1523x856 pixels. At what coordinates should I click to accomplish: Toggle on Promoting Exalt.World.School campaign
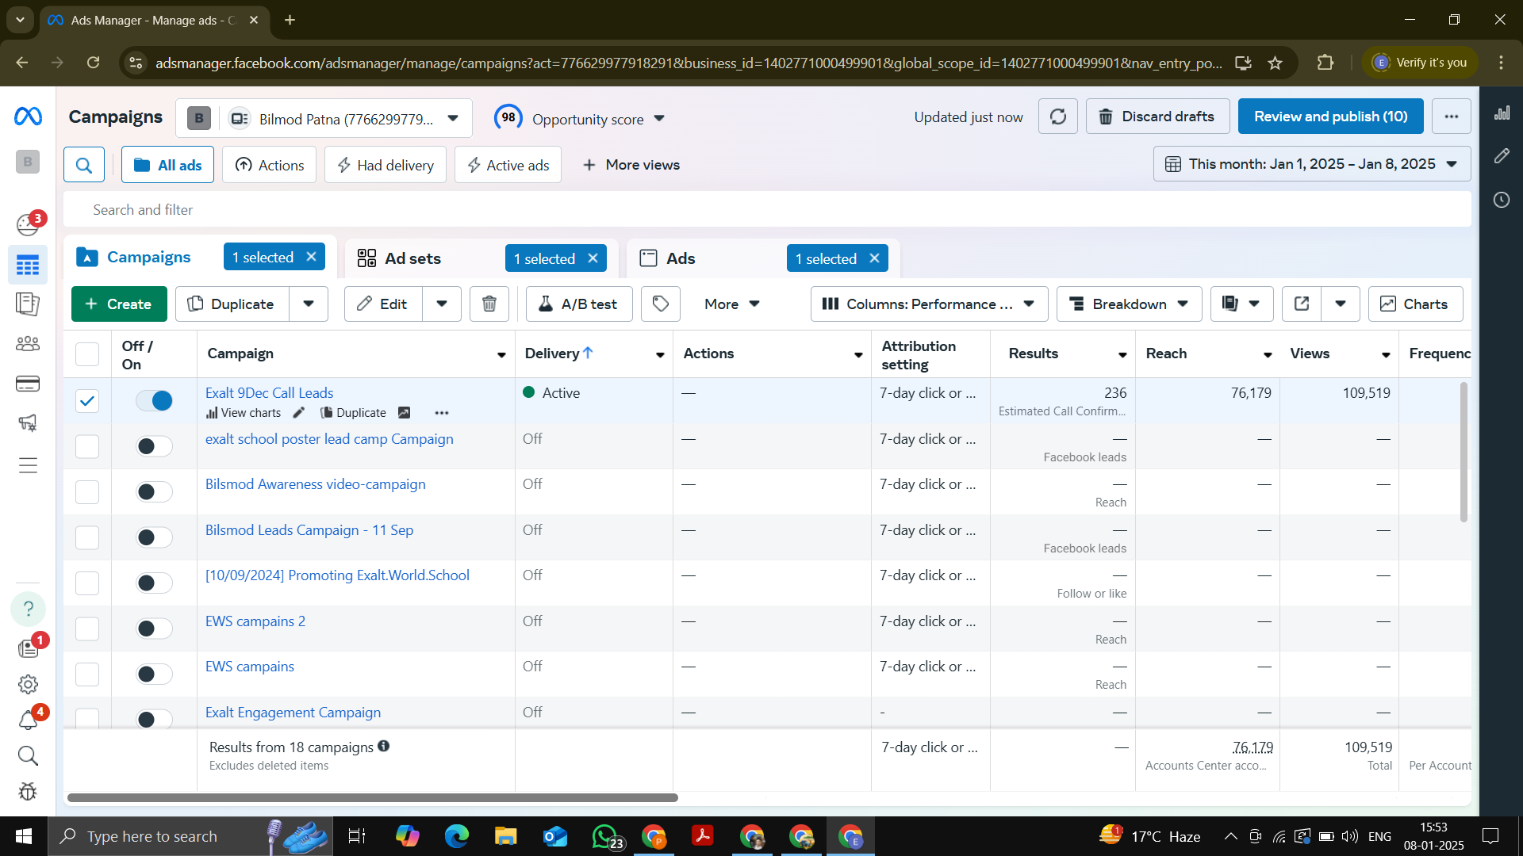(x=155, y=583)
